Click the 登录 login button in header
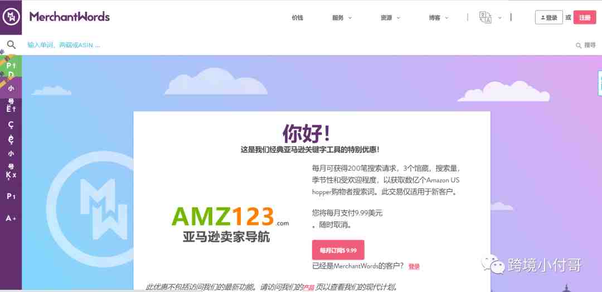The height and width of the screenshot is (292, 602). [548, 18]
